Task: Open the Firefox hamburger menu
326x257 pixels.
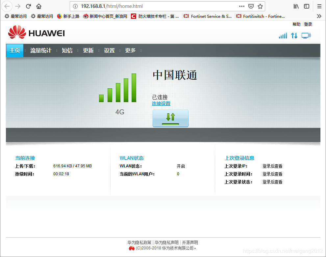Action: click(x=319, y=6)
